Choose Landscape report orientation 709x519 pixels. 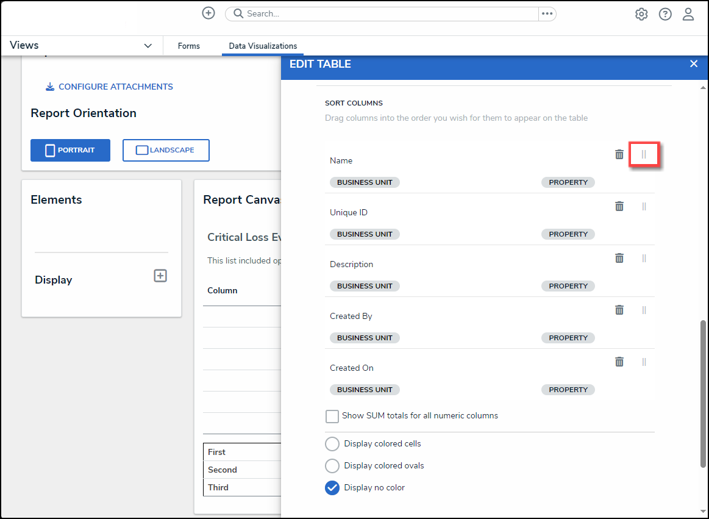pos(166,150)
